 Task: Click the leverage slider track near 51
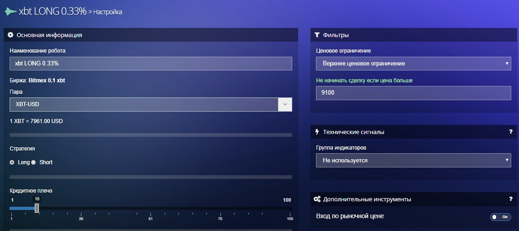[x=150, y=209]
